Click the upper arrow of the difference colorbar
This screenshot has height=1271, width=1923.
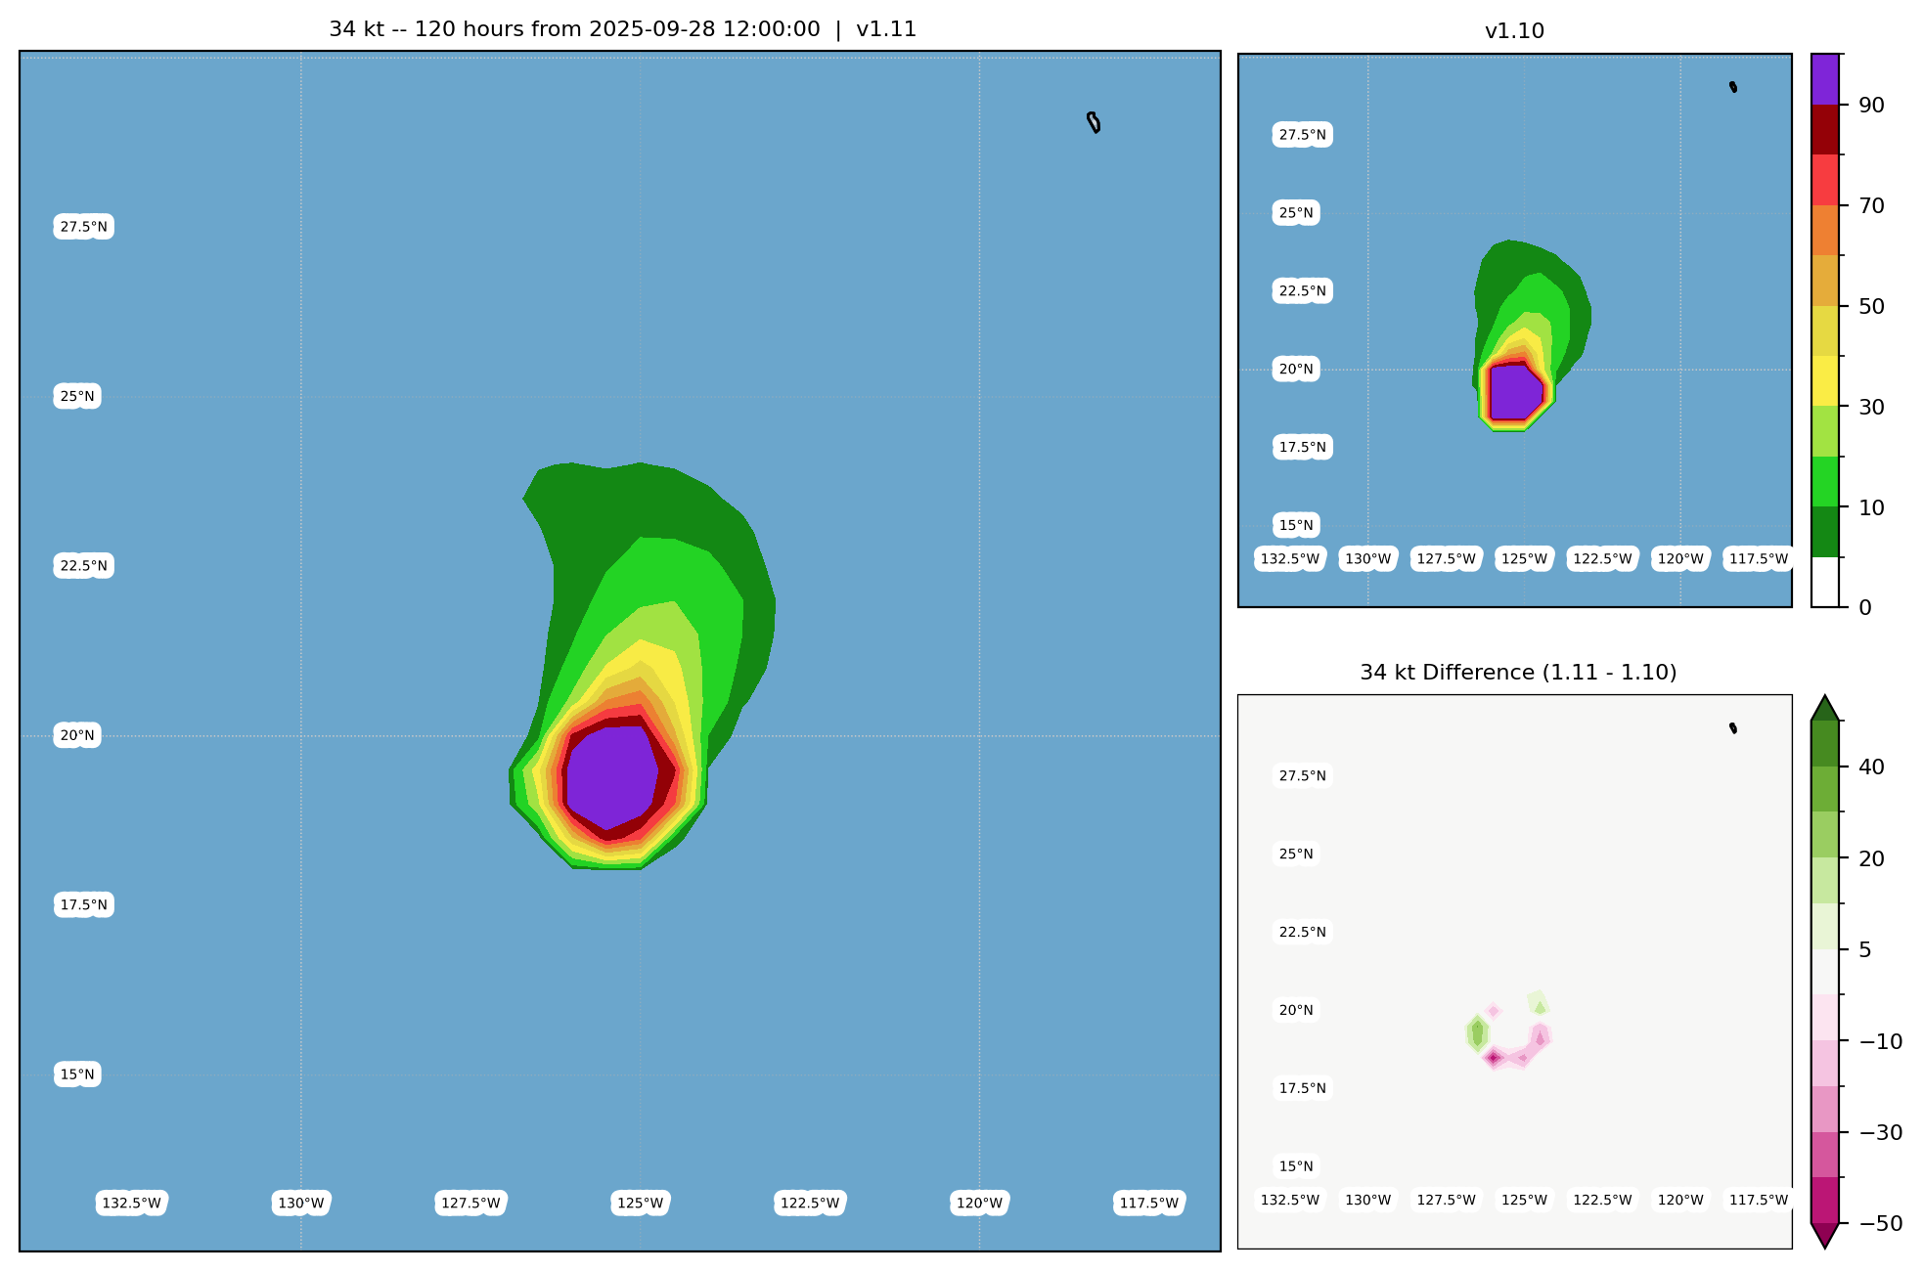[x=1825, y=709]
